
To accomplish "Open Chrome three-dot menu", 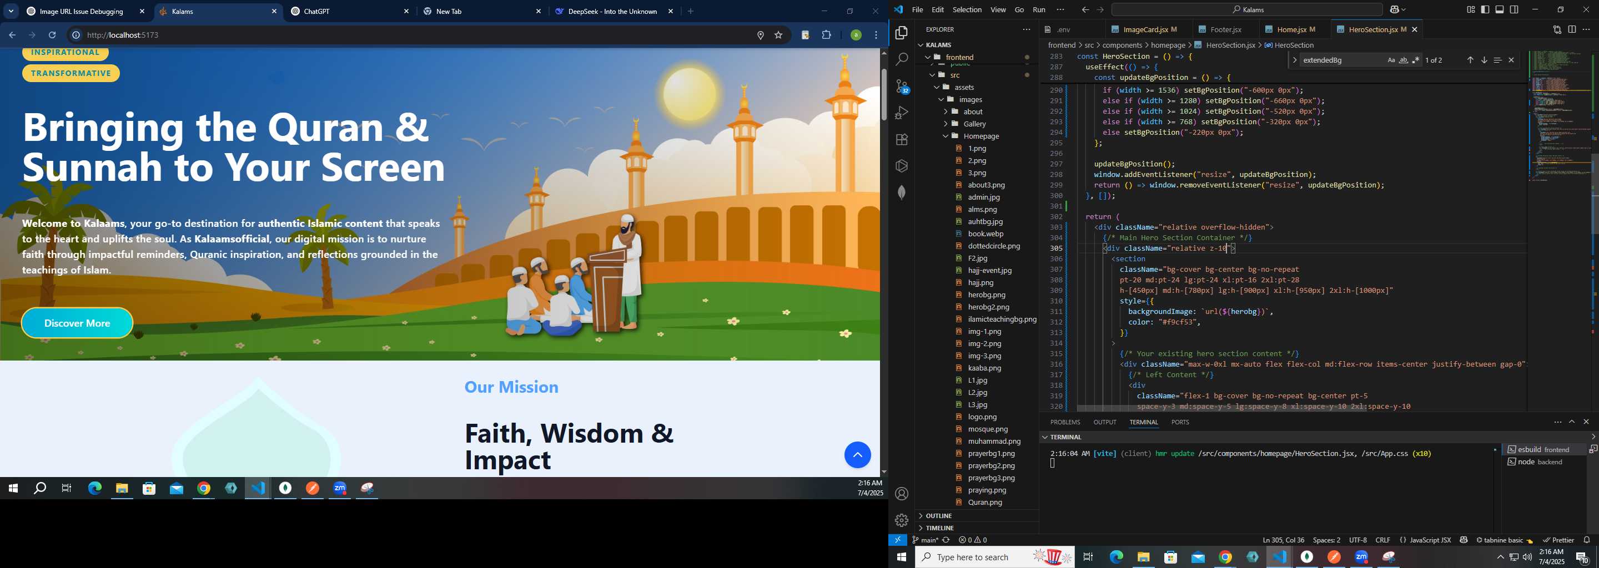I will point(877,35).
